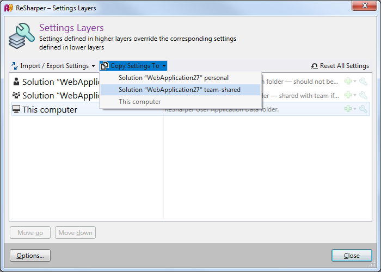This screenshot has width=381, height=272.
Task: Open Import / Export Settings menu
Action: tap(53, 66)
